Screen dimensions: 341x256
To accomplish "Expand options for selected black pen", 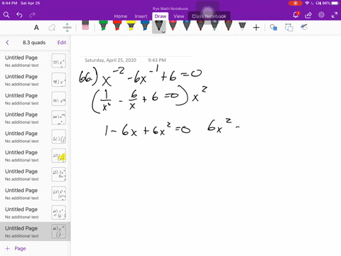I will pyautogui.click(x=163, y=32).
